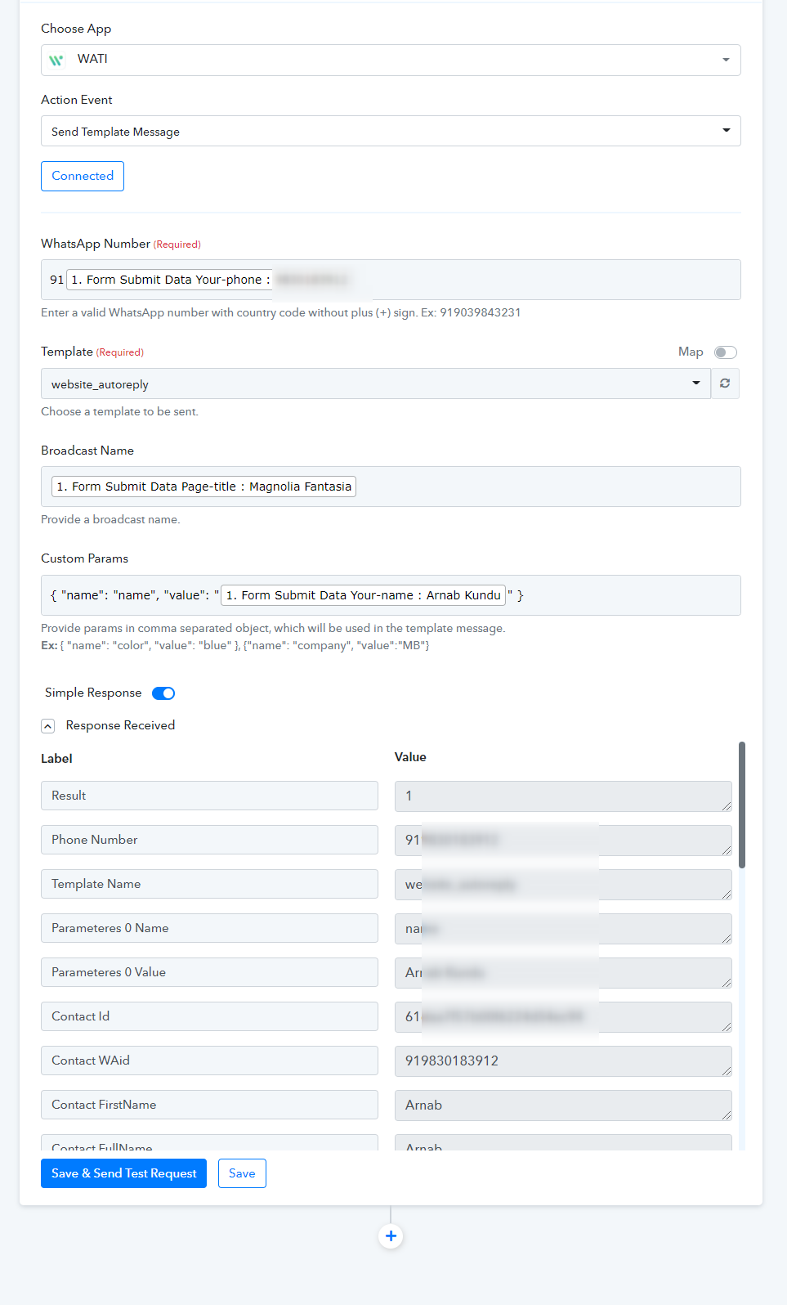Open the Action Event dropdown

pyautogui.click(x=391, y=131)
